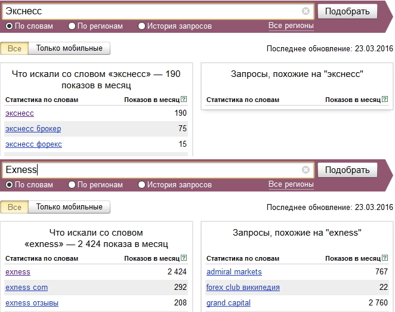Focus the search field containing 'Exness'
This screenshot has height=312, width=395.
point(158,170)
